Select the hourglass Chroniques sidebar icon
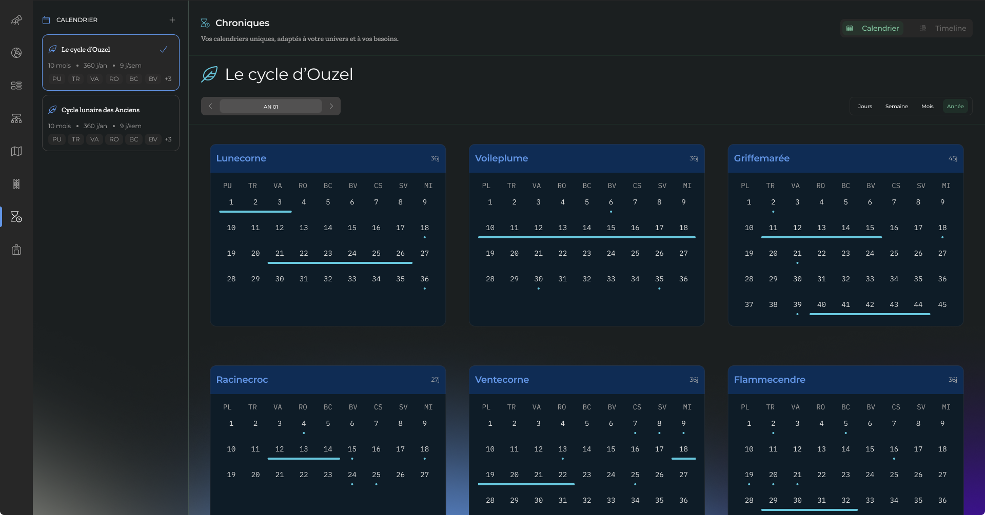Image resolution: width=985 pixels, height=515 pixels. click(x=16, y=217)
